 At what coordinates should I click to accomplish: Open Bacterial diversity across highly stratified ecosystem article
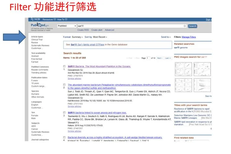(115, 137)
